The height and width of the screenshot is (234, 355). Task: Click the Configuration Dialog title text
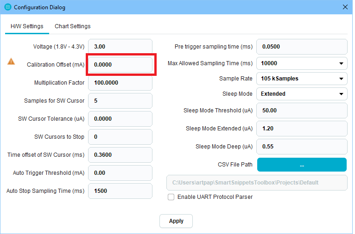coord(39,7)
